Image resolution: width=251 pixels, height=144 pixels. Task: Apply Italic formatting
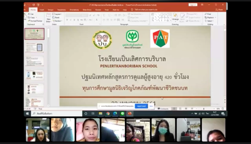(71, 20)
